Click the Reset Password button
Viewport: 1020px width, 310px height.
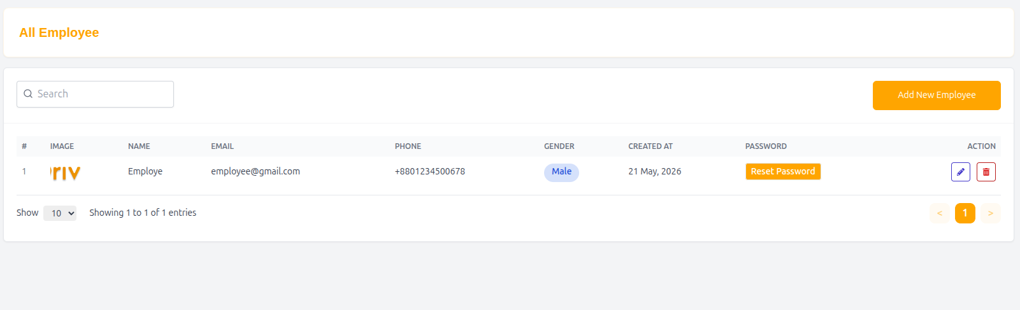783,172
